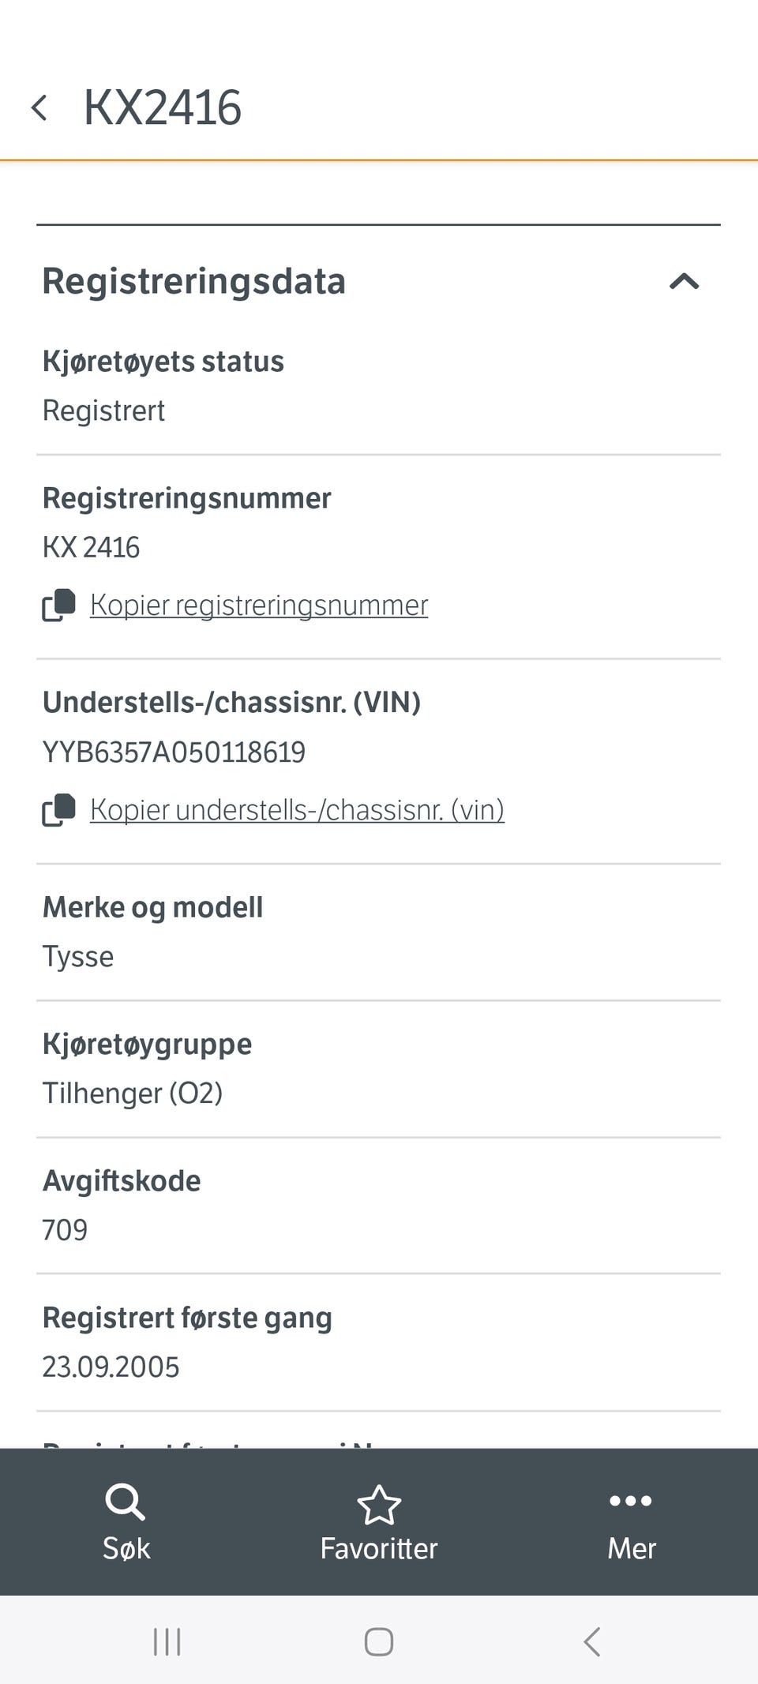Tap the Favoritter star icon
This screenshot has width=758, height=1684.
click(379, 1504)
